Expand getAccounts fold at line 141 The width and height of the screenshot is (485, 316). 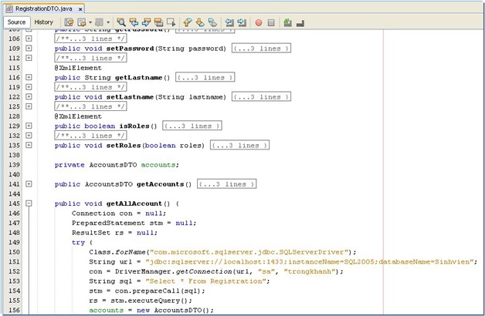pos(29,184)
